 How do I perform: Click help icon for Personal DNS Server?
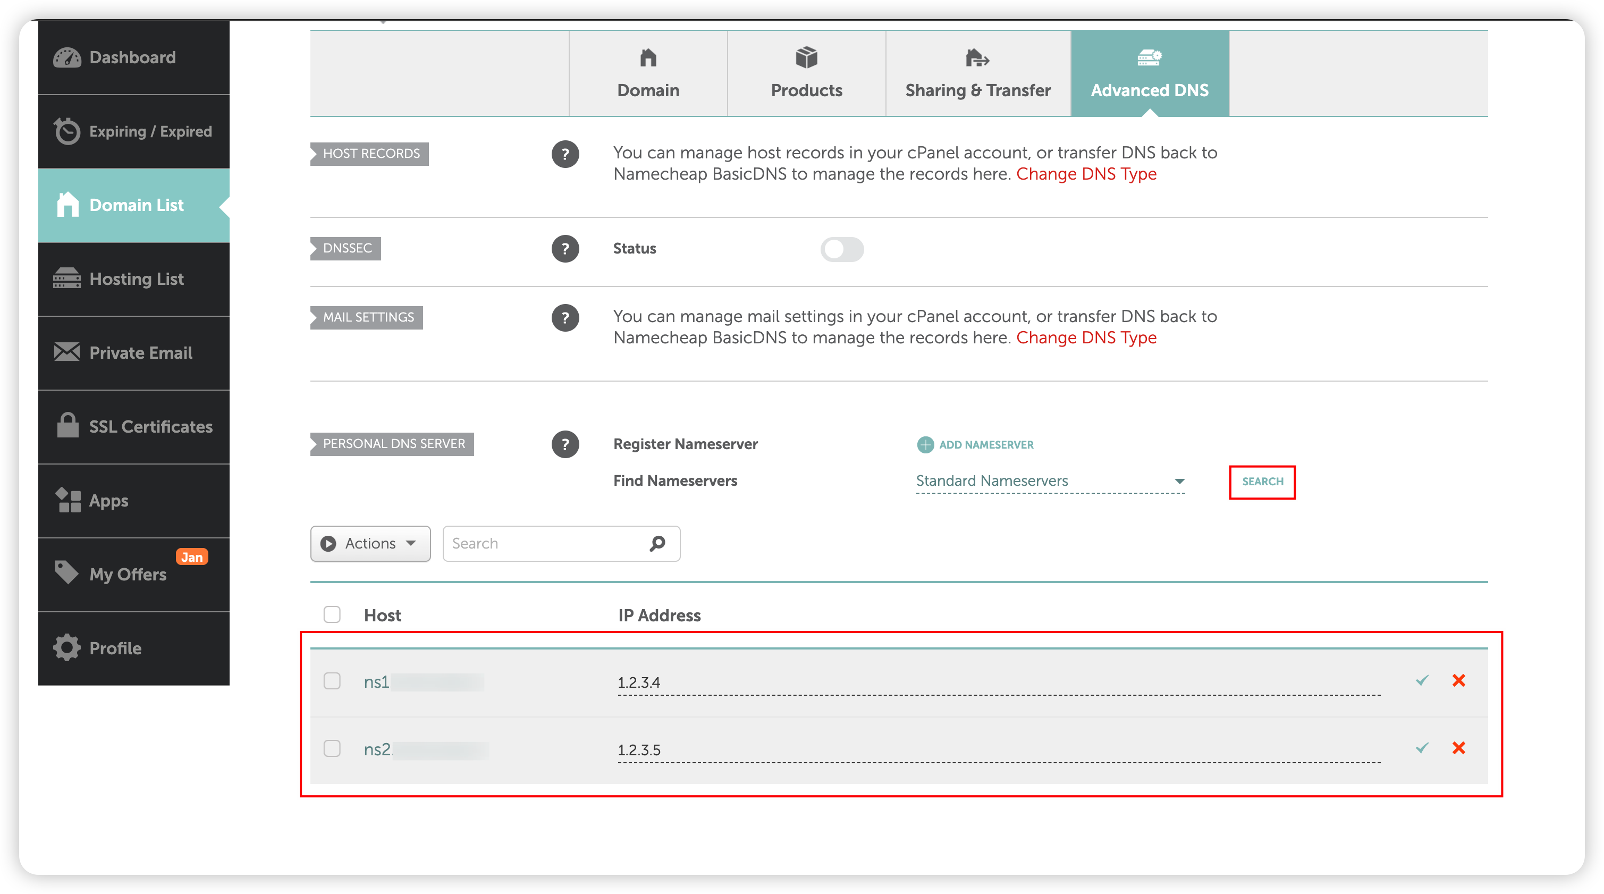565,444
